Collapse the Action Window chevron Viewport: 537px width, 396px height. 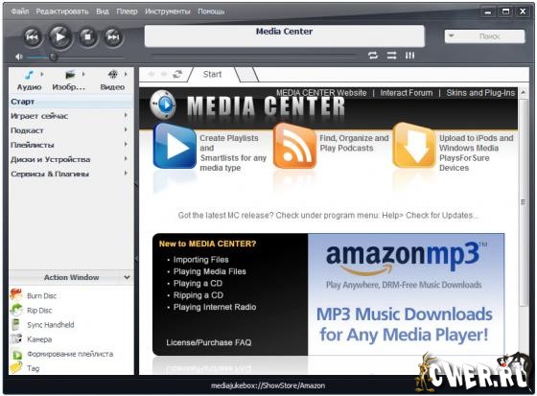click(127, 277)
